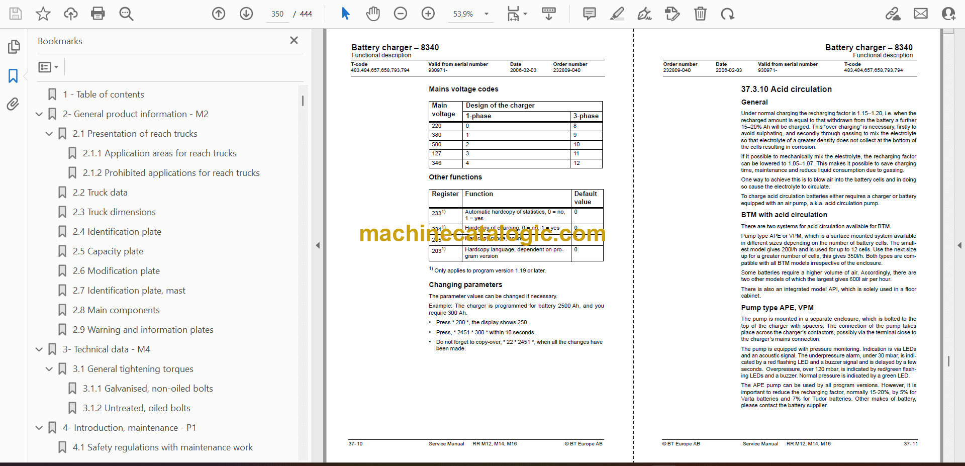This screenshot has width=965, height=466.
Task: Select the Highlight text pen
Action: click(x=617, y=14)
